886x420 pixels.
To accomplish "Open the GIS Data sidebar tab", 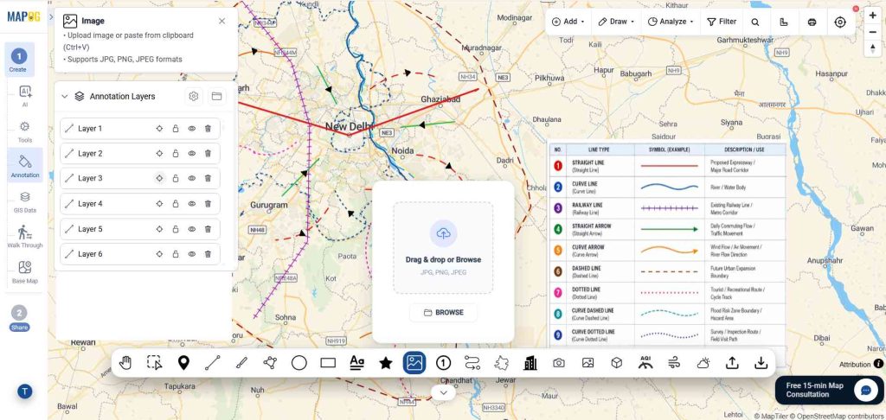I will (25, 201).
